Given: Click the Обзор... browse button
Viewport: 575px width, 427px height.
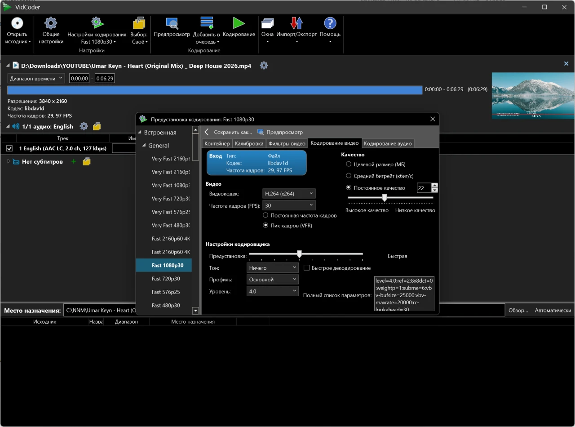Looking at the screenshot, I should [518, 310].
